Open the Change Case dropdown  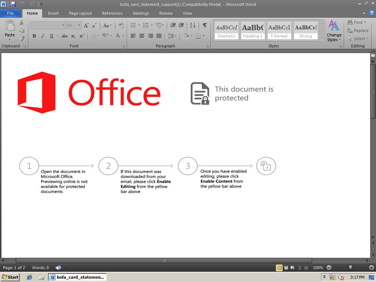(107, 25)
